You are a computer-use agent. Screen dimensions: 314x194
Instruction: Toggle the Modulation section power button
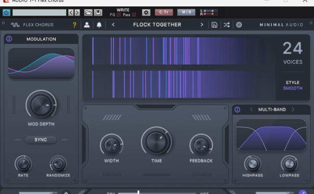coord(9,39)
